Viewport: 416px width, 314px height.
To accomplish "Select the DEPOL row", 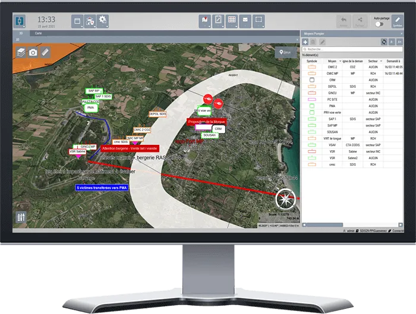I will [352, 87].
